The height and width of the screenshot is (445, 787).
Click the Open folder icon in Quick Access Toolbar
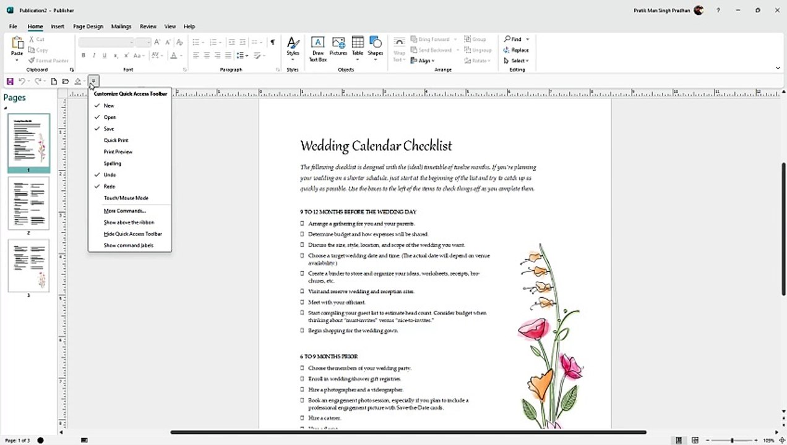[66, 82]
